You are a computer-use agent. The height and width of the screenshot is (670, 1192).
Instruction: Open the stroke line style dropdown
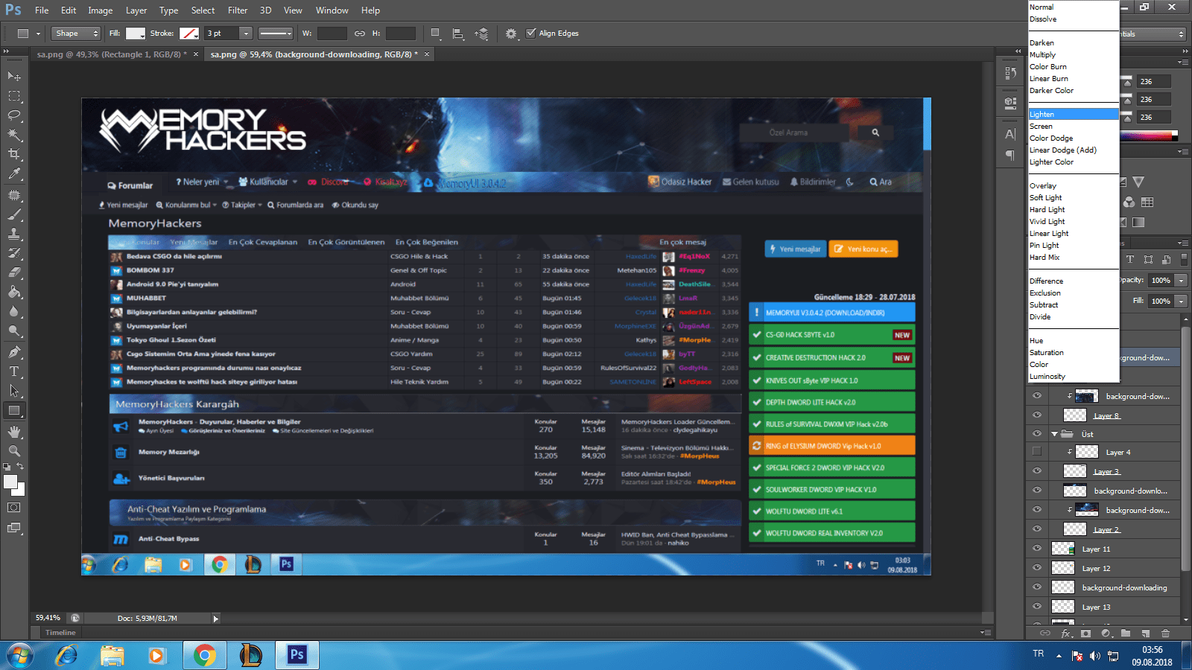[276, 33]
